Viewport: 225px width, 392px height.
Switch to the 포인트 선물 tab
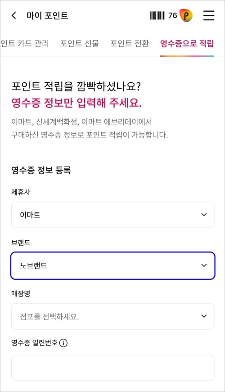[x=80, y=44]
